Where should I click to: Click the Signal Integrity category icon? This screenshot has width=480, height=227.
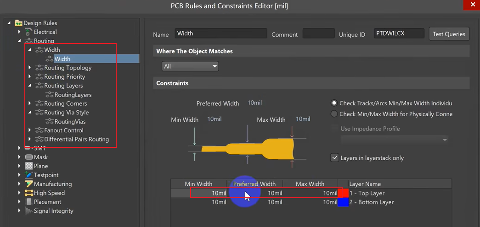pos(29,211)
